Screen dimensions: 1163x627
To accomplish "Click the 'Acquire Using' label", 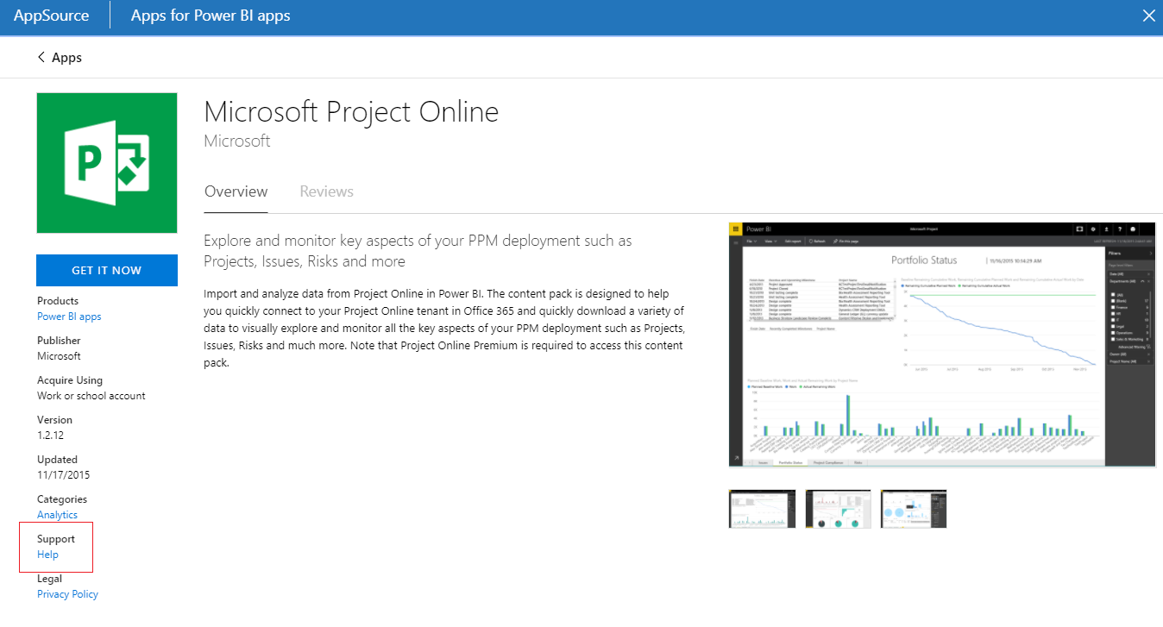I will coord(70,380).
